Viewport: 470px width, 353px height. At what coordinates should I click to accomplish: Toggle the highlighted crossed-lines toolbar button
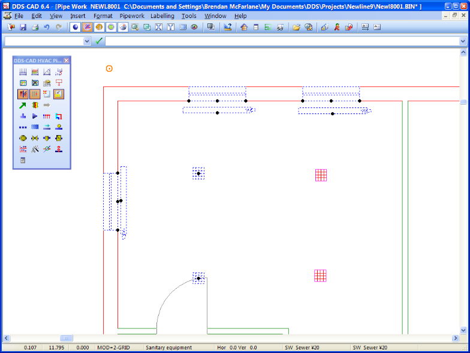(88, 28)
